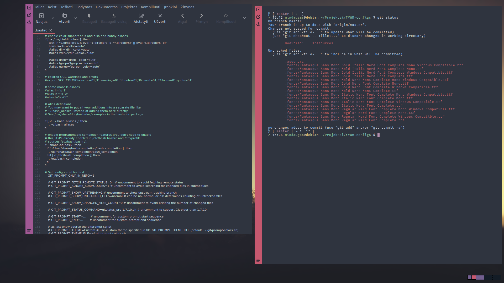Image resolution: width=504 pixels, height=283 pixels.
Task: Select the .bashrc document tab
Action: tap(41, 30)
